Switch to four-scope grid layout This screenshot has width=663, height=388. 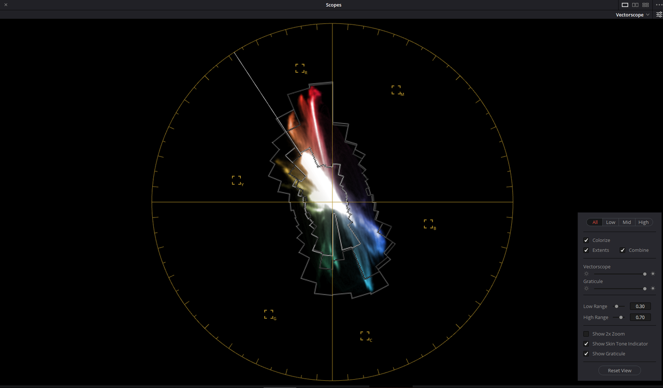(x=645, y=5)
